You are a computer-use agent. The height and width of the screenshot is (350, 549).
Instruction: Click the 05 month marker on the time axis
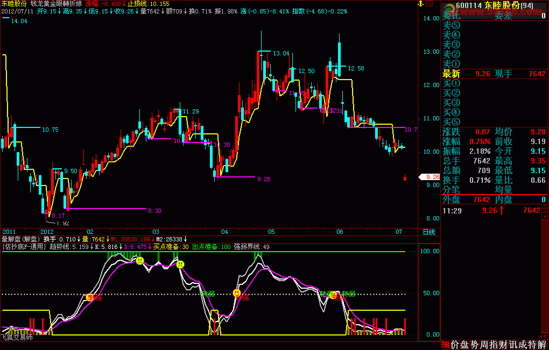point(271,232)
